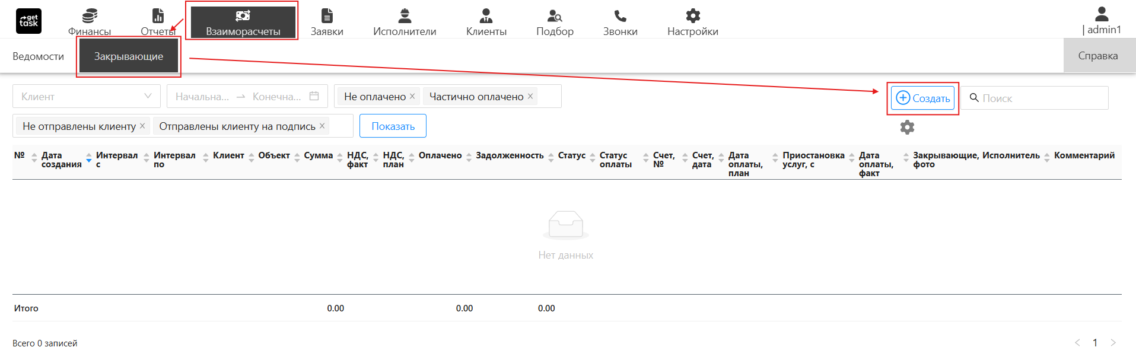Click the Создать button

922,98
